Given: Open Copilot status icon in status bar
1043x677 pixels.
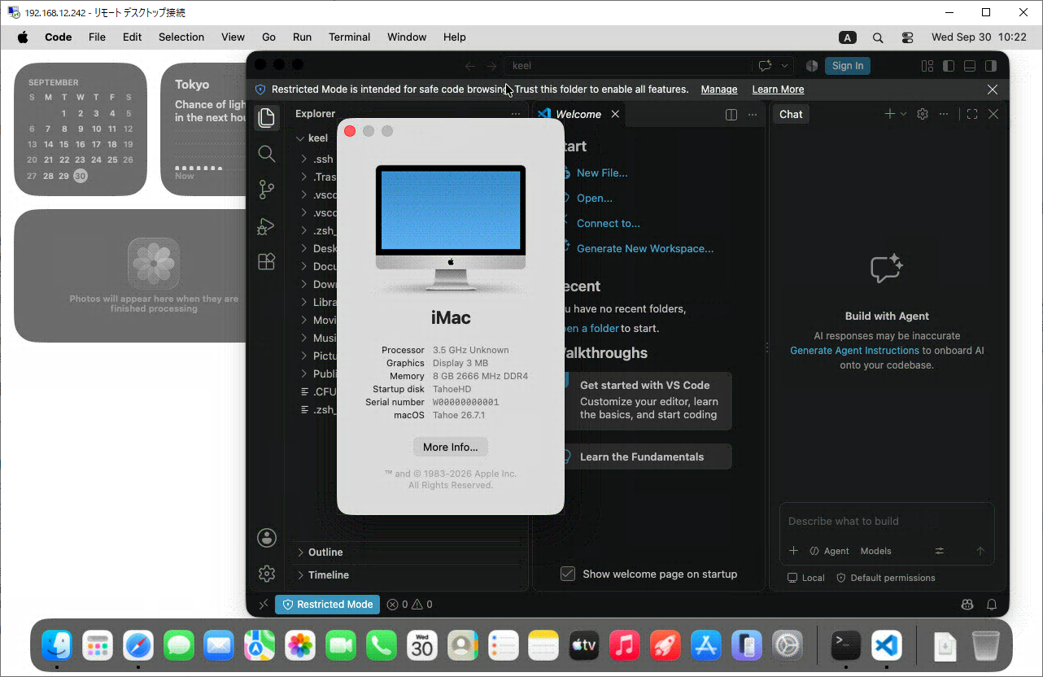Looking at the screenshot, I should pos(967,605).
